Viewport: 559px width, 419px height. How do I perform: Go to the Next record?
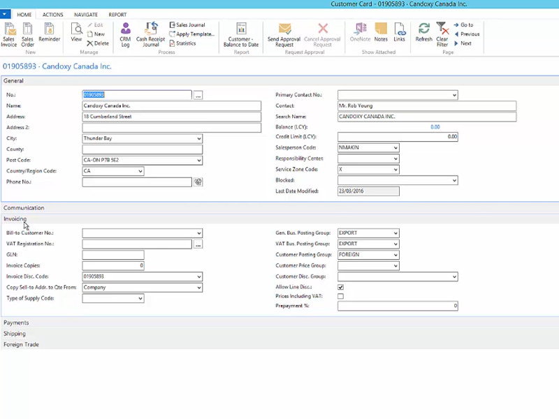[x=463, y=43]
